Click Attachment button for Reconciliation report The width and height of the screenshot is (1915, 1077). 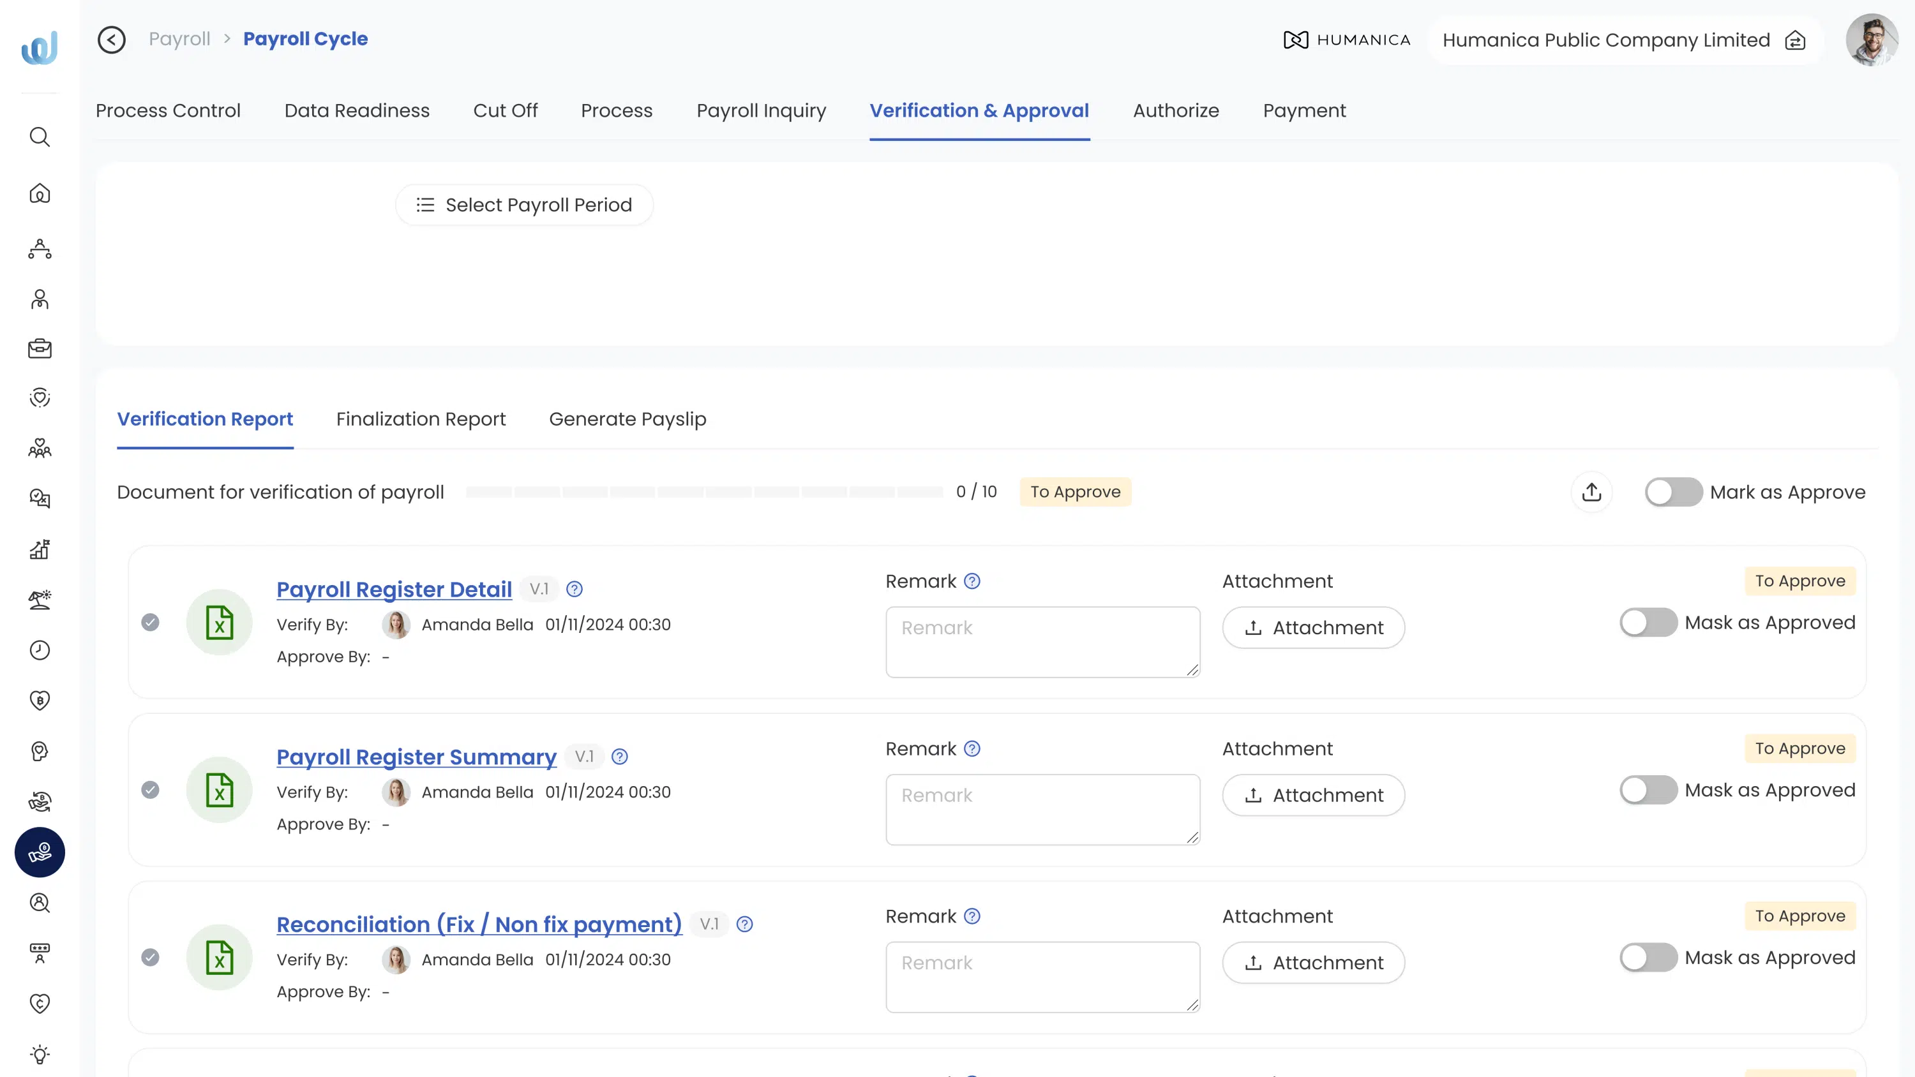1313,963
